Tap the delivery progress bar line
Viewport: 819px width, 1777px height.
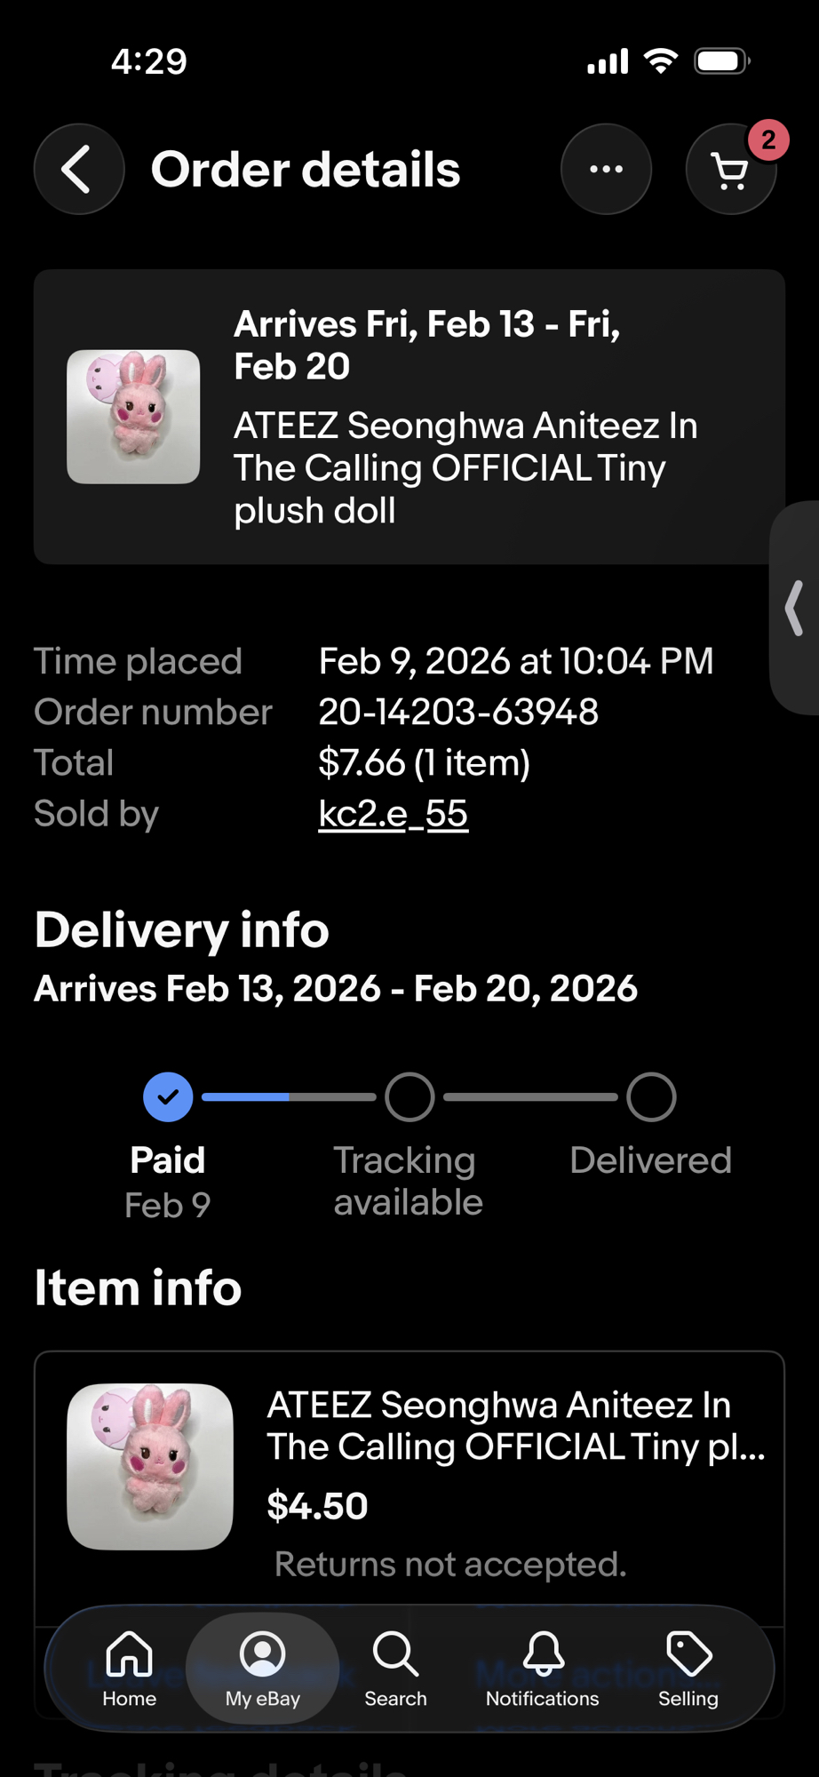click(289, 1097)
